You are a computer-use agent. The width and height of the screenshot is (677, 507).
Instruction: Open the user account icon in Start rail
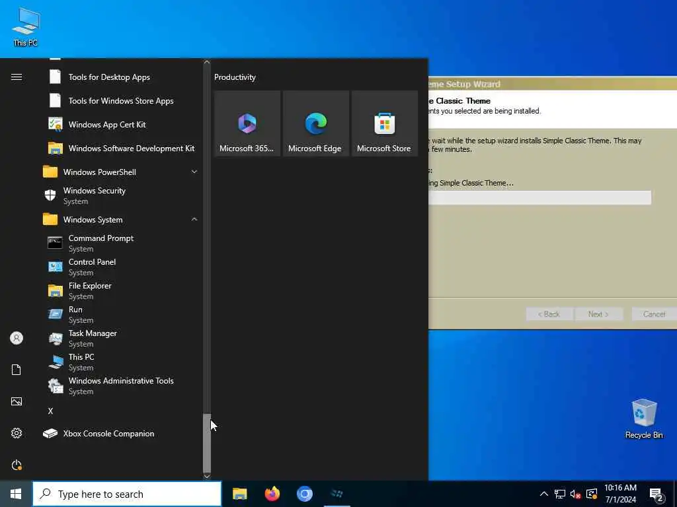point(17,338)
